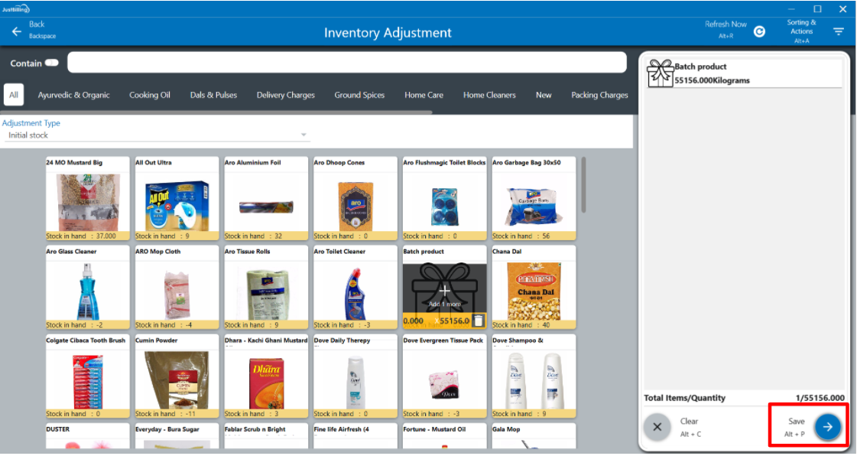The width and height of the screenshot is (857, 456).
Task: Click the product grid vertical scrollbar
Action: (584, 185)
